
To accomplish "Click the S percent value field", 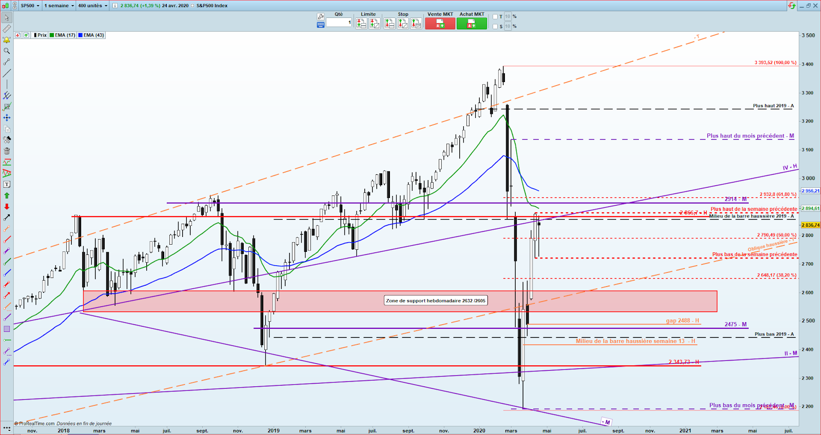I will tap(507, 27).
